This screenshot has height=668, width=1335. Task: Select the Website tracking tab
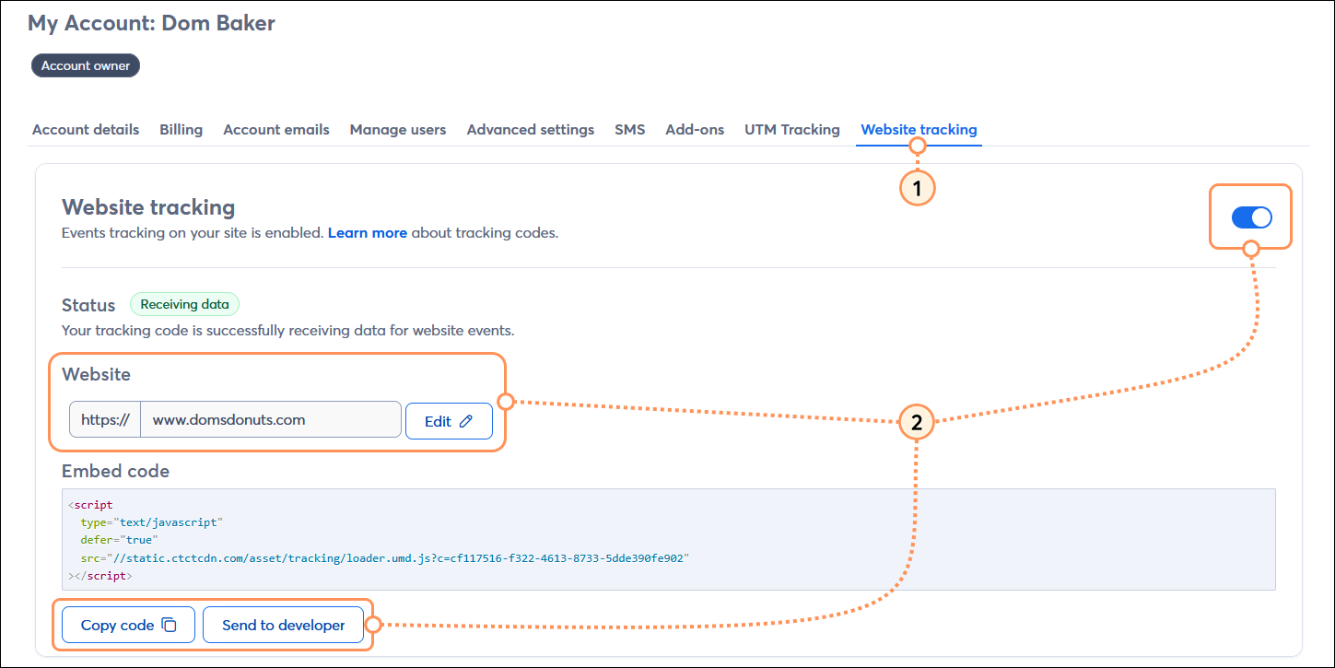[x=918, y=129]
